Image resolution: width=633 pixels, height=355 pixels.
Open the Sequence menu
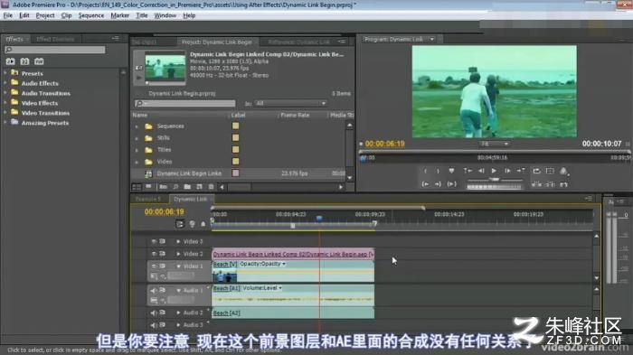pyautogui.click(x=90, y=15)
